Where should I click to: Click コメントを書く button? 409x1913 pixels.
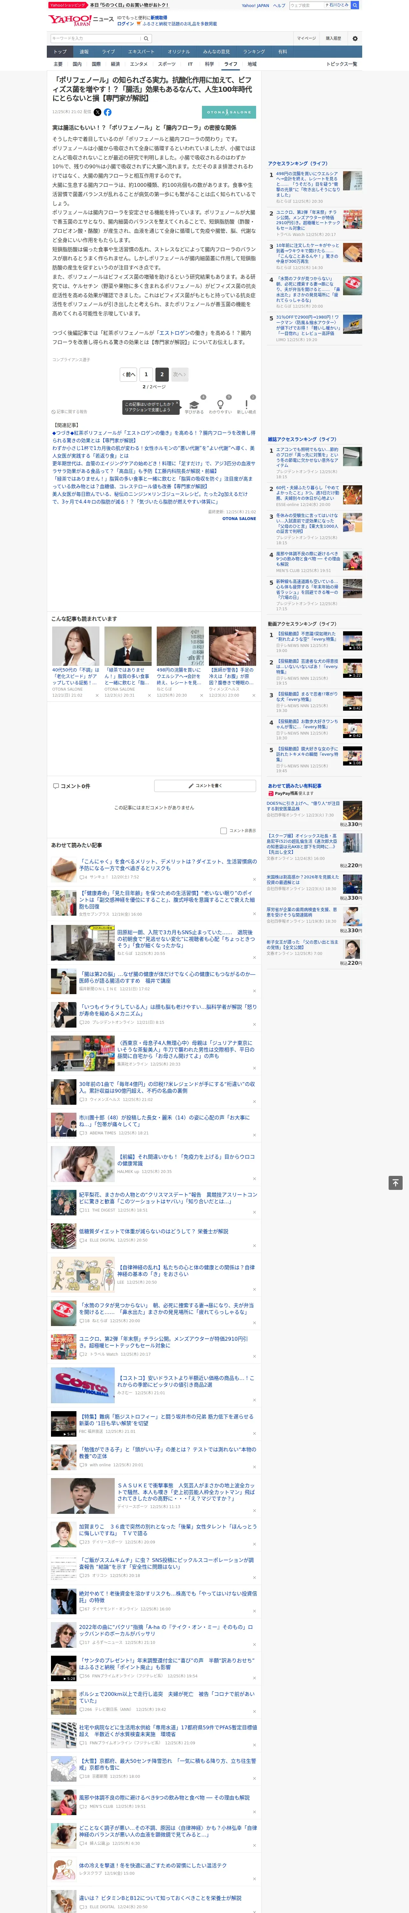(205, 786)
